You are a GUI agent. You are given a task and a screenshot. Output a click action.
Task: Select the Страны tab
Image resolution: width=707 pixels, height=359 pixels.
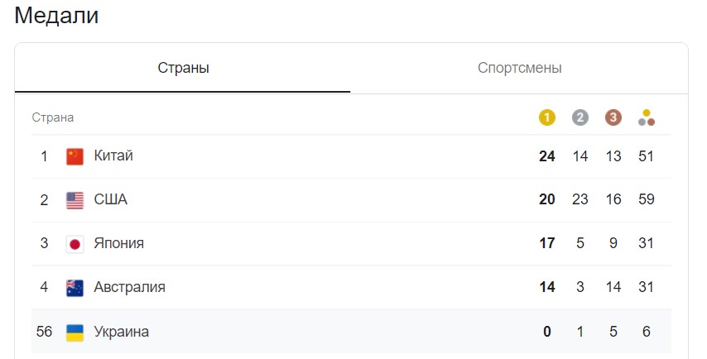pyautogui.click(x=183, y=68)
